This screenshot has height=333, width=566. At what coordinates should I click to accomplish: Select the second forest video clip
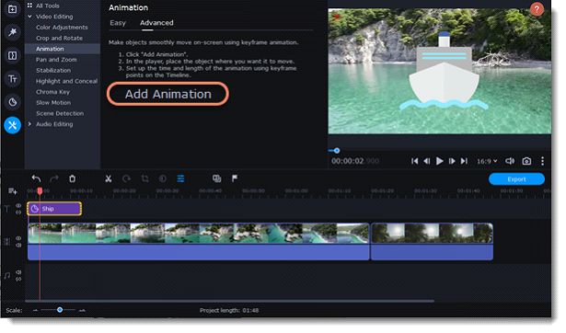click(x=432, y=241)
